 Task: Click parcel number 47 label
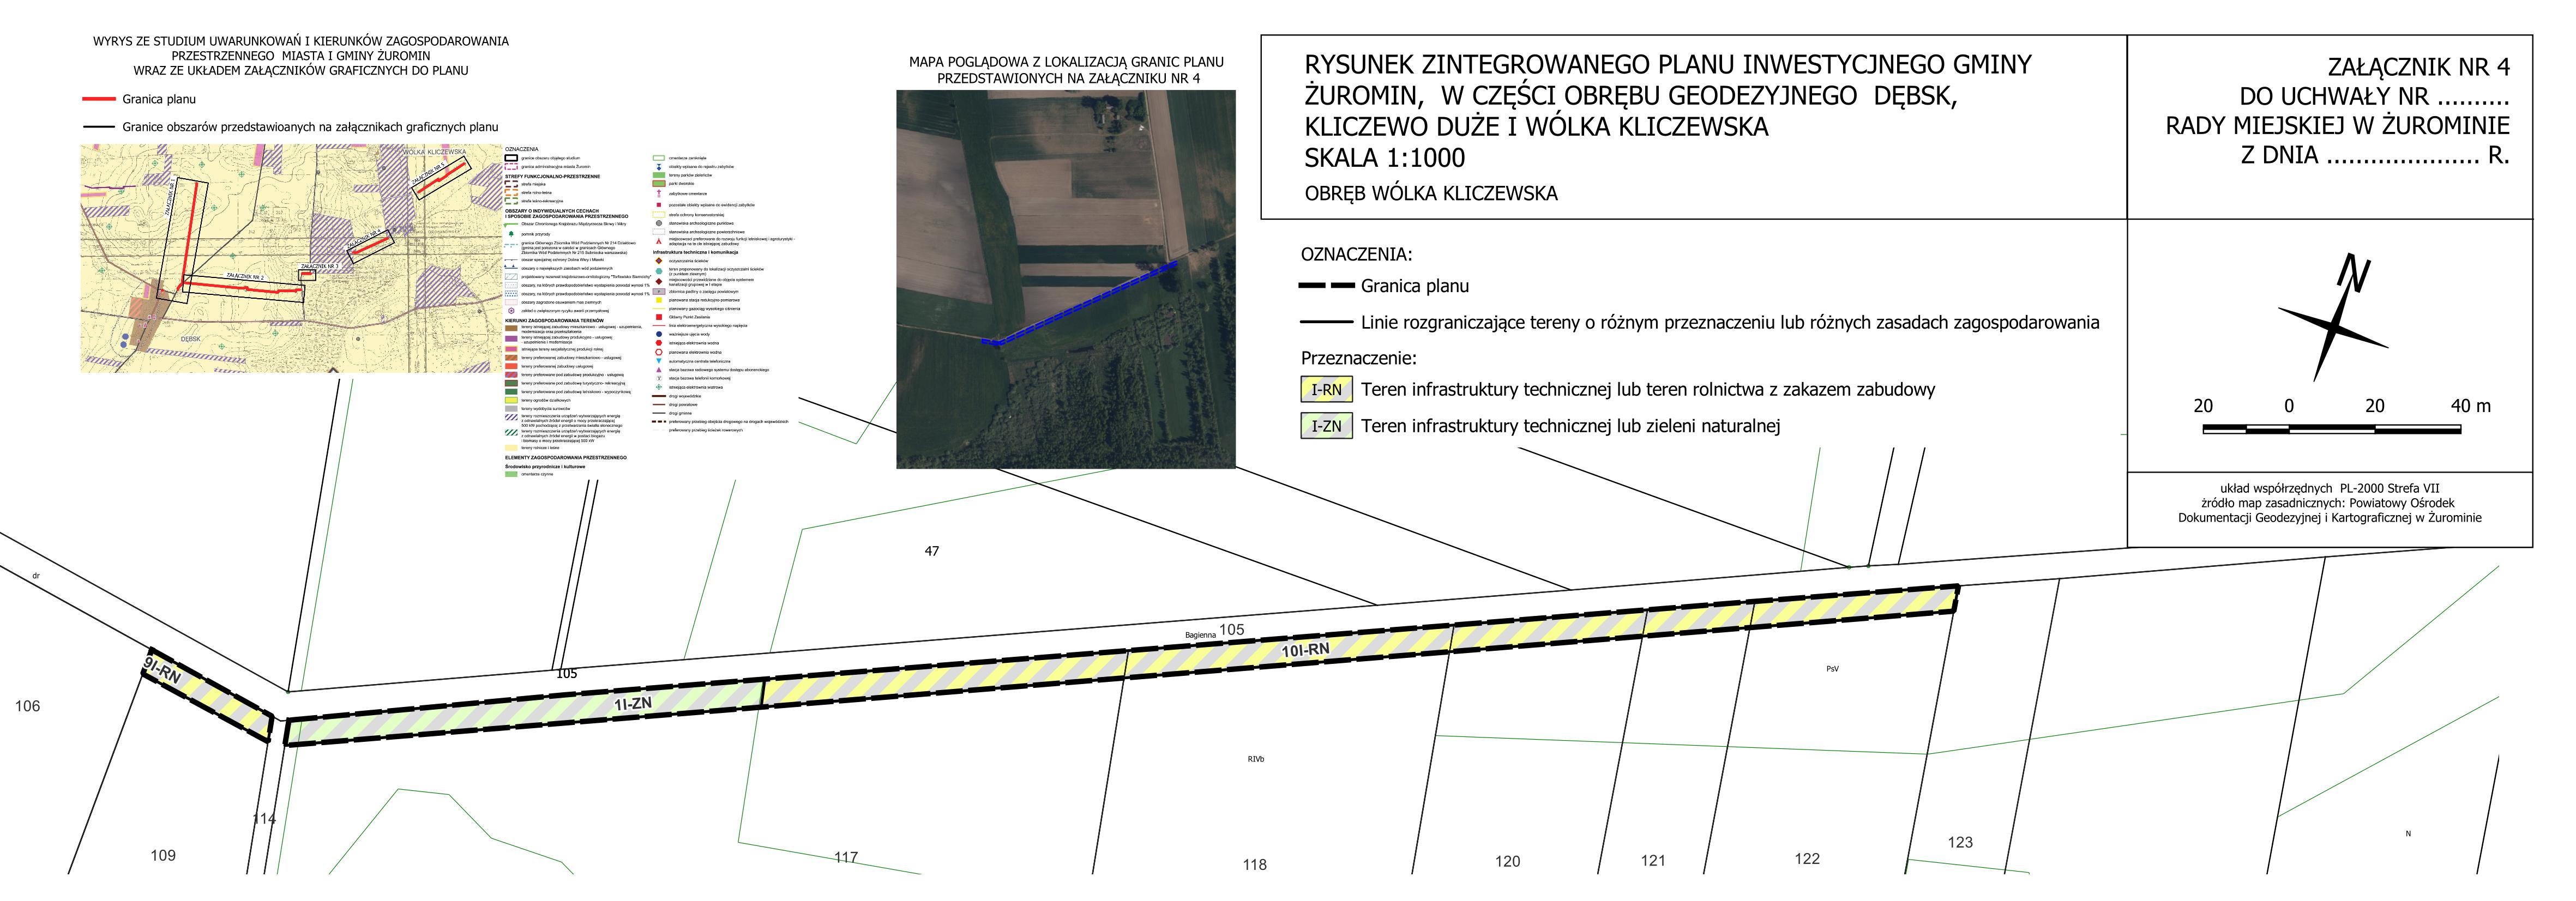pos(932,551)
